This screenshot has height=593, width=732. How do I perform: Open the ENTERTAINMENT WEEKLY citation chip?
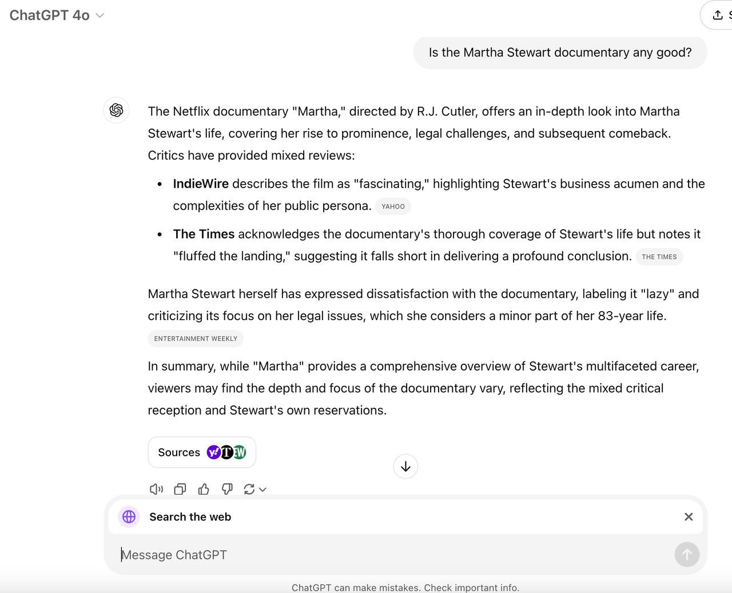tap(196, 339)
